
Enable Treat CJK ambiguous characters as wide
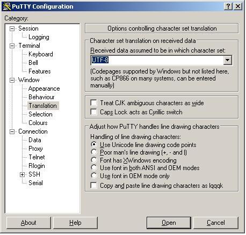click(94, 103)
